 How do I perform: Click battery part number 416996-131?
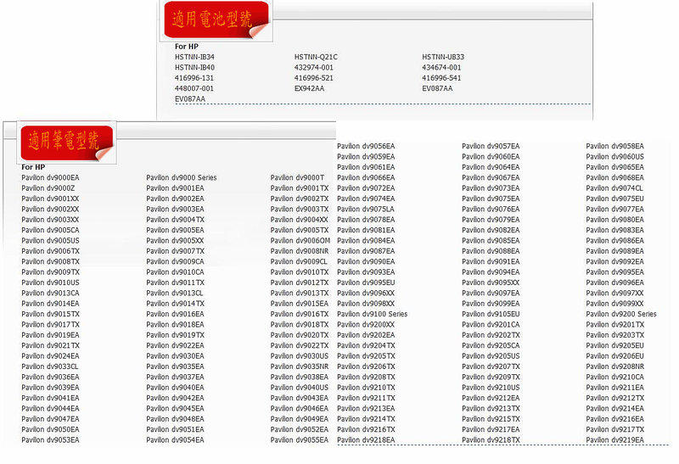(194, 78)
